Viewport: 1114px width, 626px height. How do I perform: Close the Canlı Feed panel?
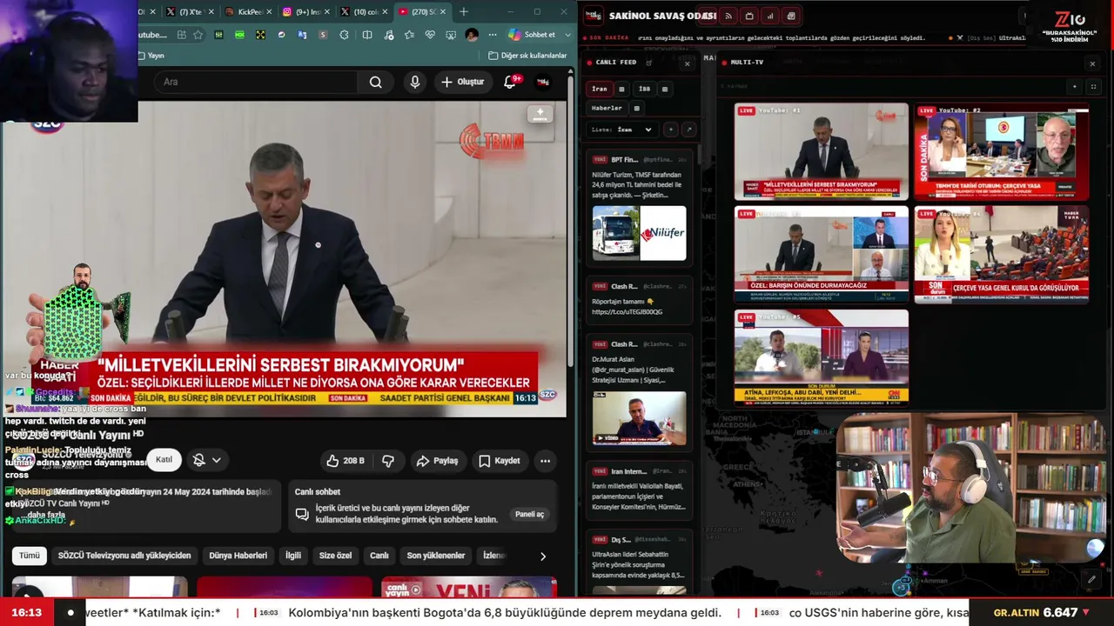click(x=687, y=63)
